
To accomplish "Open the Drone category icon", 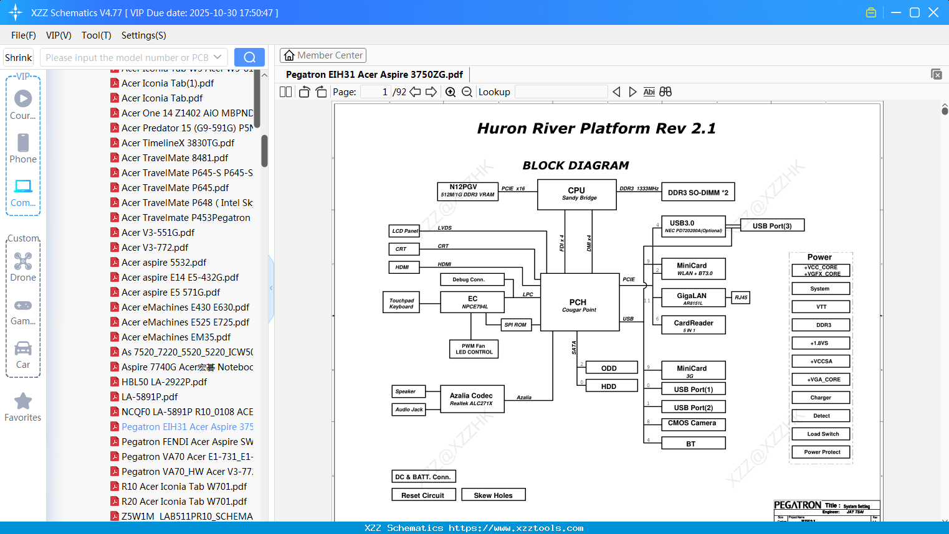I will [x=23, y=267].
